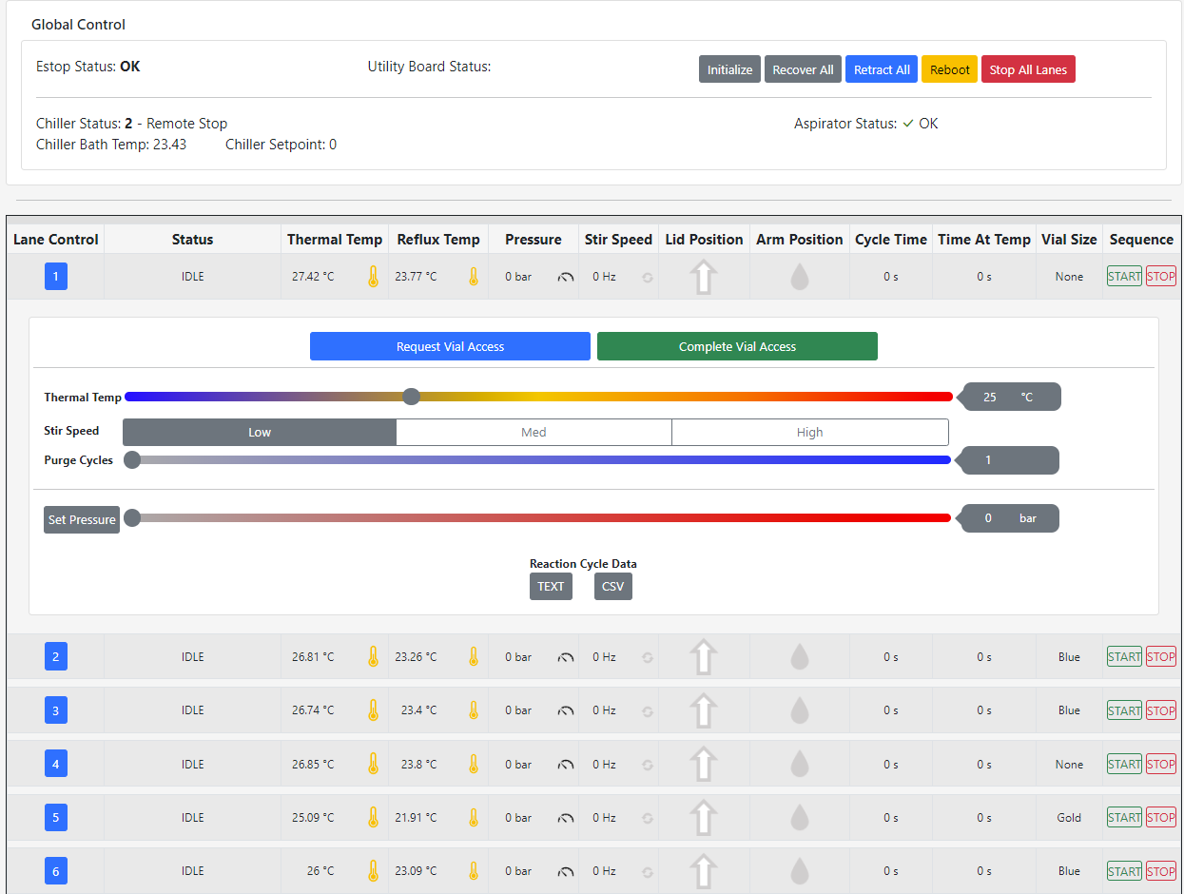Click the arm position droplet in lane 4
The height and width of the screenshot is (894, 1184).
[800, 764]
